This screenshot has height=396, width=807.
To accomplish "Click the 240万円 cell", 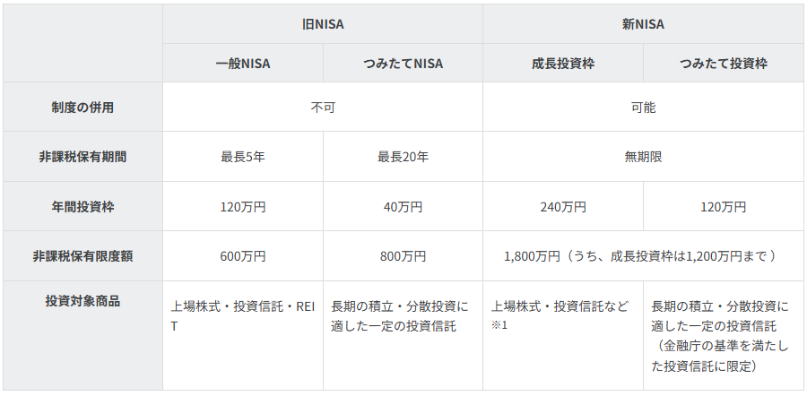I will point(563,207).
